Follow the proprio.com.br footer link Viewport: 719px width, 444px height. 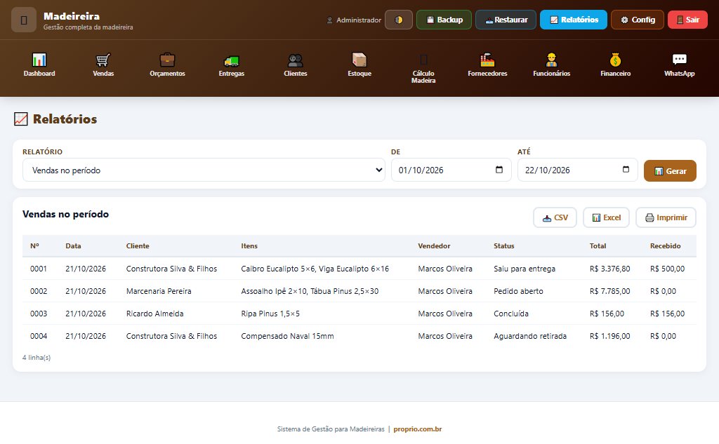click(417, 429)
